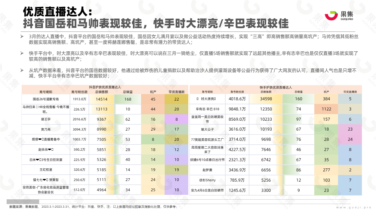This screenshot has height=211, width=376.
Task: Select account name 猫七七 黛莱皙
Action: coord(46,180)
